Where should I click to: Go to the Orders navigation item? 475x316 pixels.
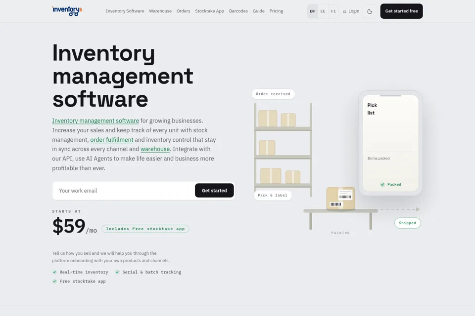click(183, 11)
